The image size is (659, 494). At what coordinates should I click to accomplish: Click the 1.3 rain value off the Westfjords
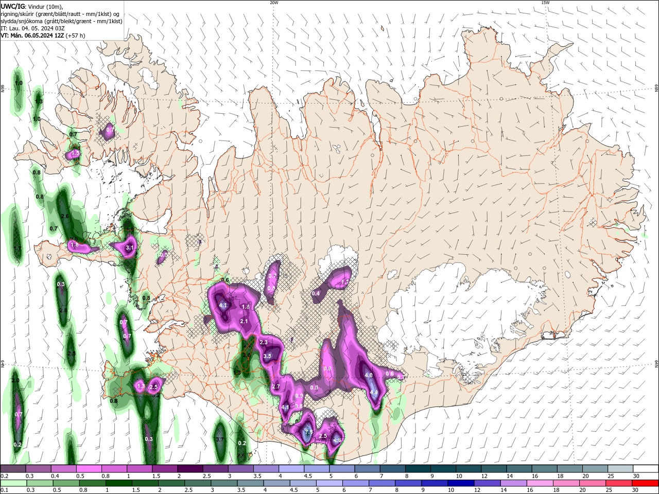pyautogui.click(x=39, y=101)
